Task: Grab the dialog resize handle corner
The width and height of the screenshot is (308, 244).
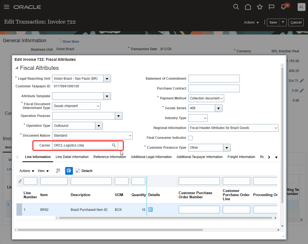Action: [x=283, y=236]
